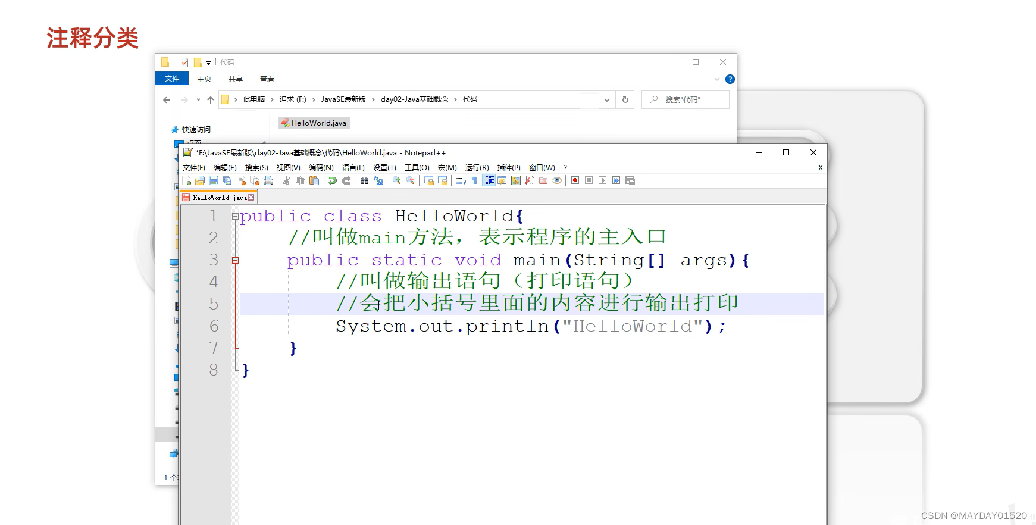Click the Zoom Out magnifier icon
The image size is (1036, 525).
coord(411,180)
